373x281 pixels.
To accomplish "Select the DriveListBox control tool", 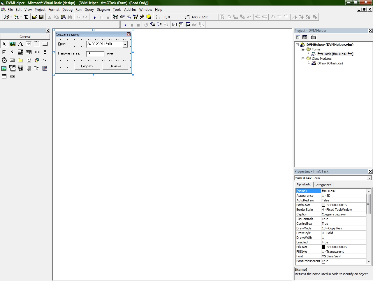I will click(13, 60).
